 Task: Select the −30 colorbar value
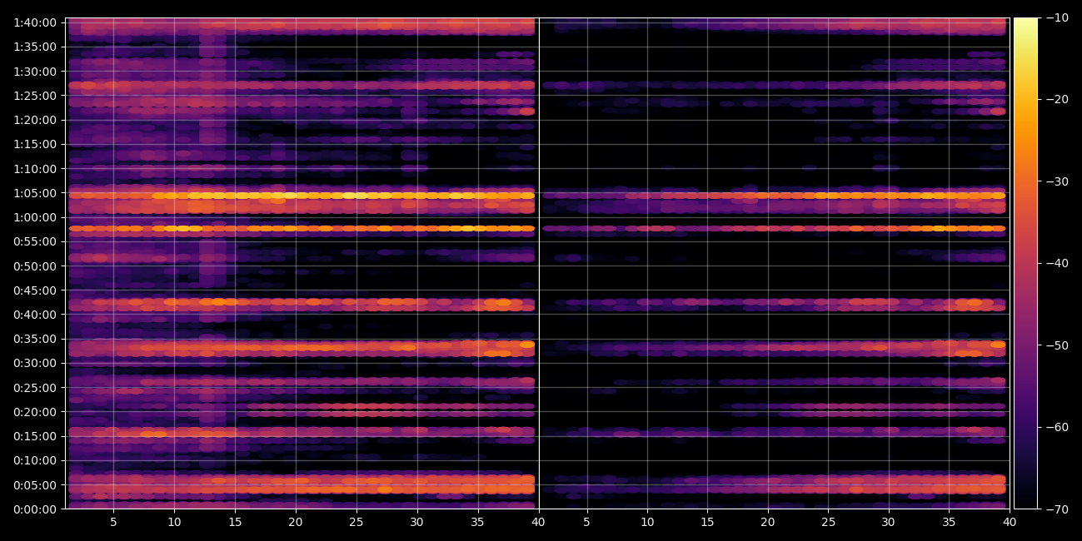(x=1057, y=181)
